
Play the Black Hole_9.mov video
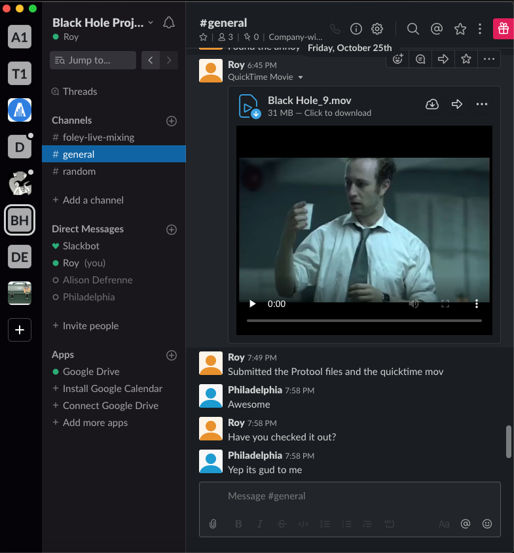252,304
